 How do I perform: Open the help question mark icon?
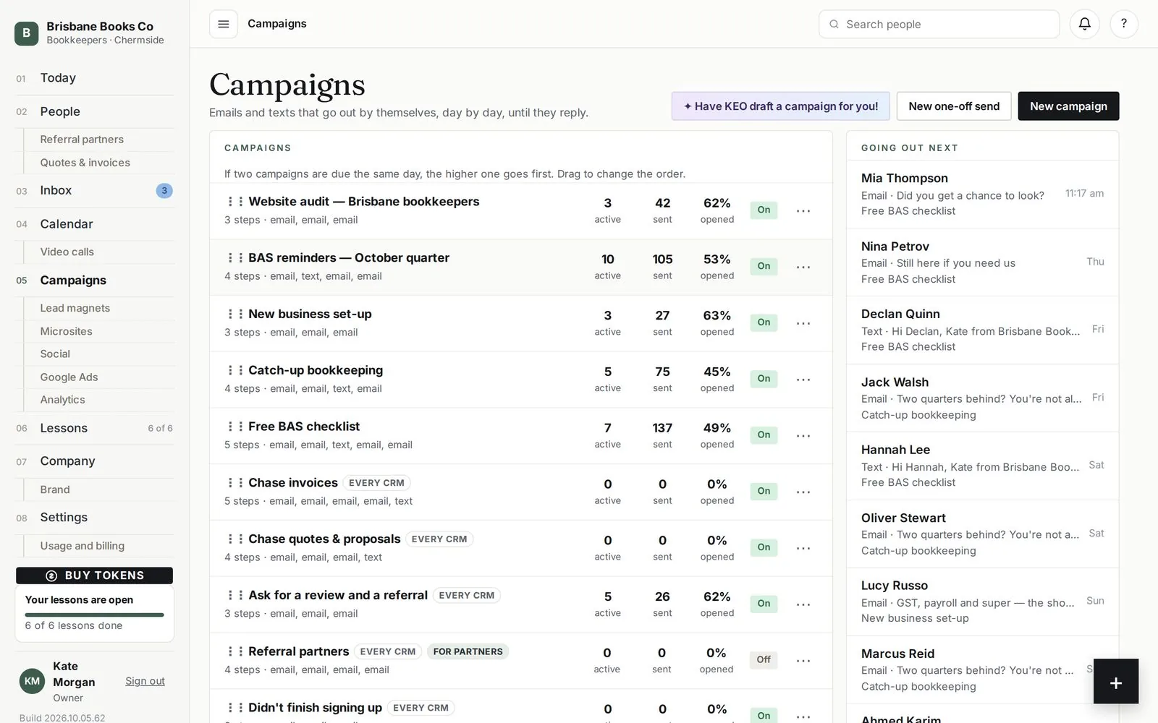coord(1123,24)
